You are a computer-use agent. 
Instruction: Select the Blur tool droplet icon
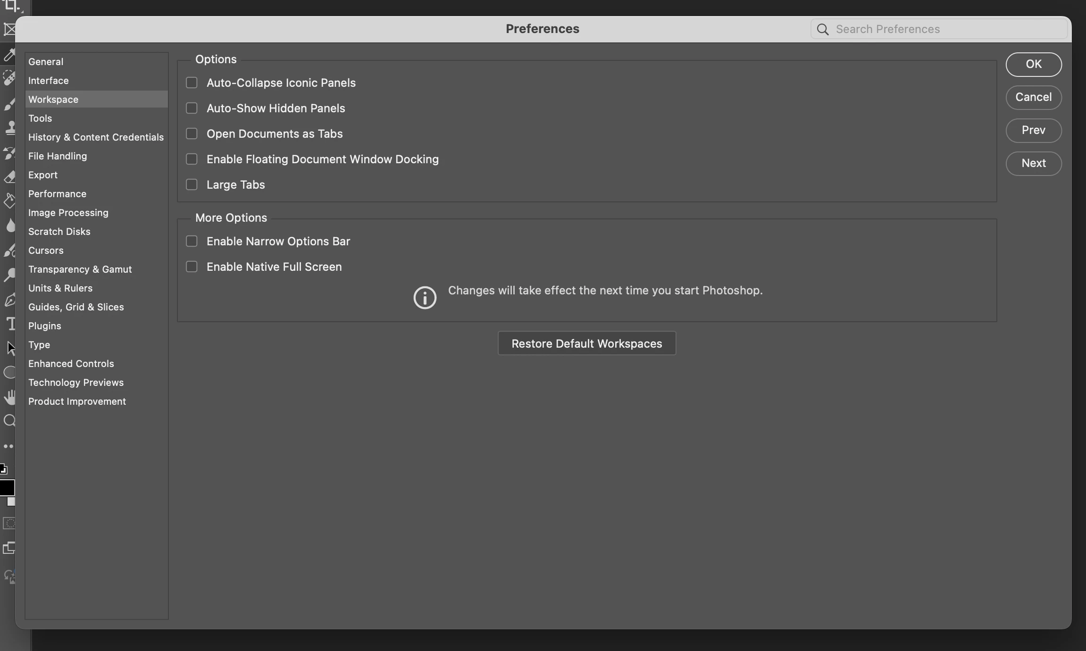tap(10, 225)
